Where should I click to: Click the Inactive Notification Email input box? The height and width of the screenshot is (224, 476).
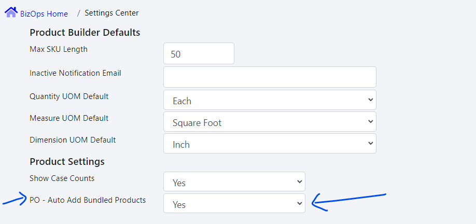pyautogui.click(x=270, y=77)
